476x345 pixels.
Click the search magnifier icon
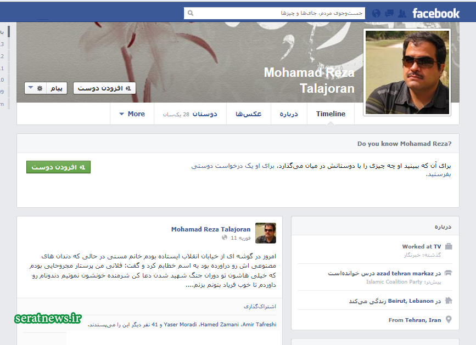[x=191, y=13]
